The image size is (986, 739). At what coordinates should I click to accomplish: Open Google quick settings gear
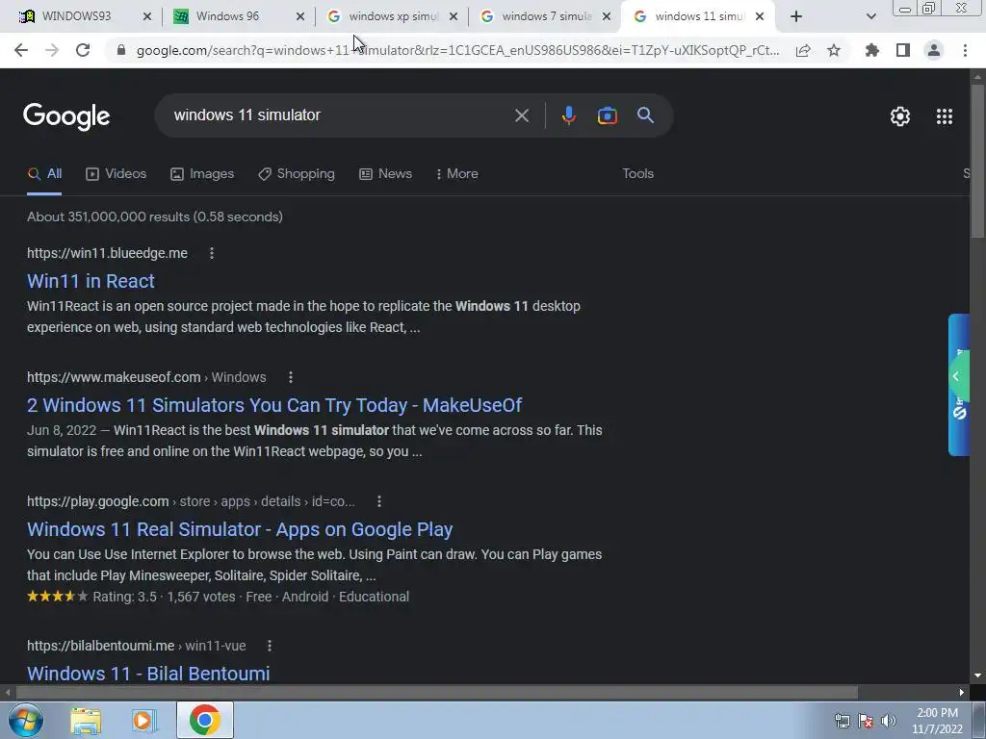click(900, 116)
